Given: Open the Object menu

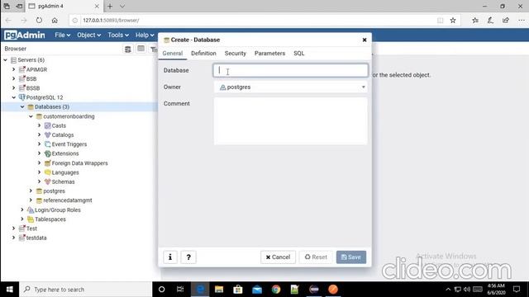Looking at the screenshot, I should coord(88,35).
